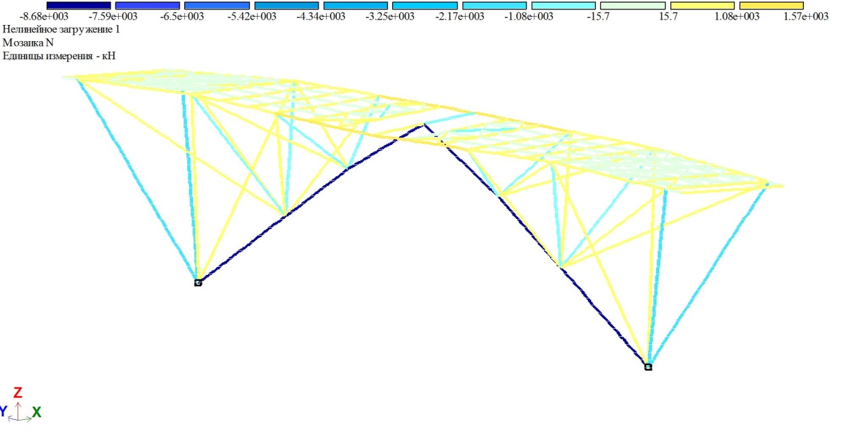Click the green X axis label
The height and width of the screenshot is (438, 847).
tap(36, 412)
